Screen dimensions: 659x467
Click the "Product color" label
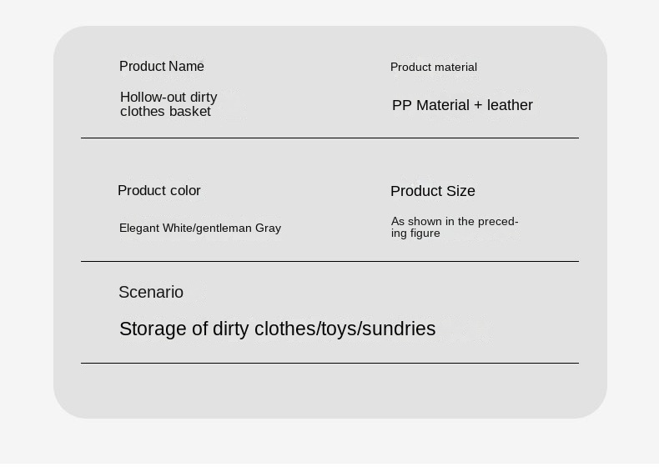pos(159,191)
